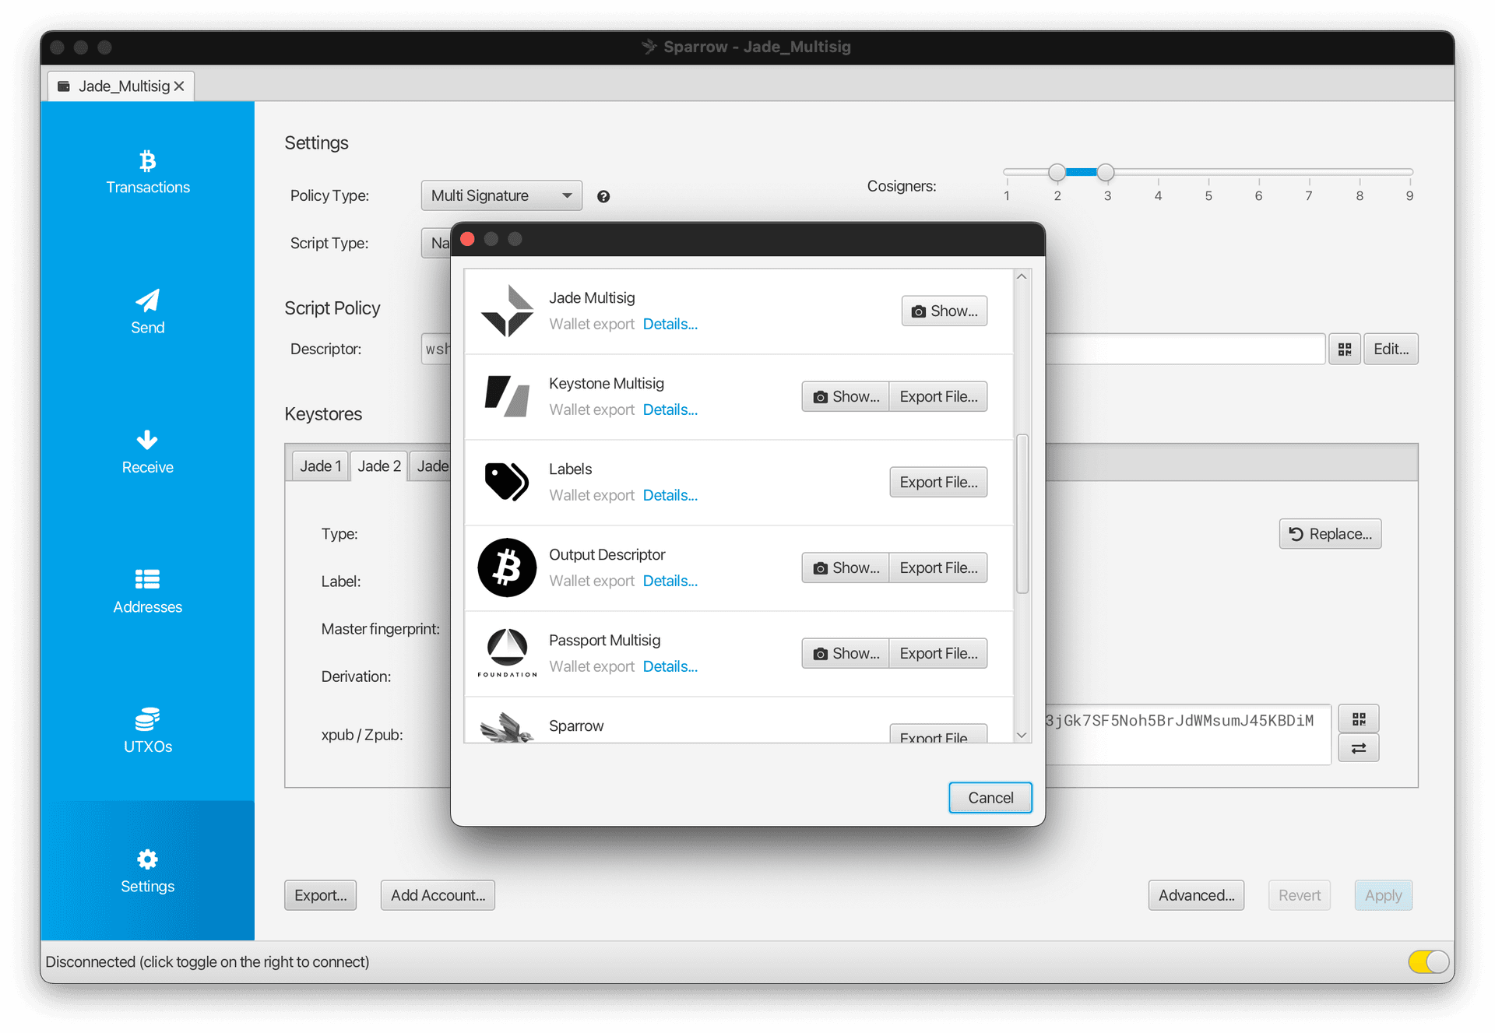Close the Jade_Multisig wallet tab

pyautogui.click(x=179, y=86)
